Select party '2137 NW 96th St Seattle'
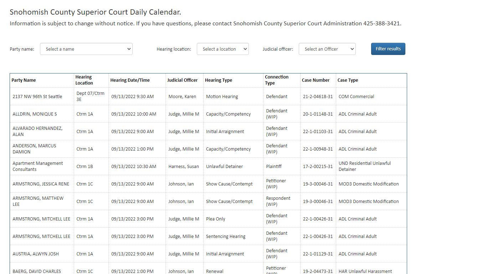The image size is (487, 274). [x=37, y=97]
